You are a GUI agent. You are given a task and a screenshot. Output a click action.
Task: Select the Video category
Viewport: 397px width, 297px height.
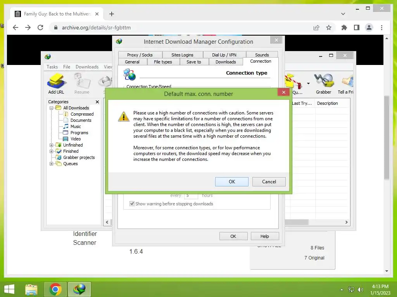(76, 139)
